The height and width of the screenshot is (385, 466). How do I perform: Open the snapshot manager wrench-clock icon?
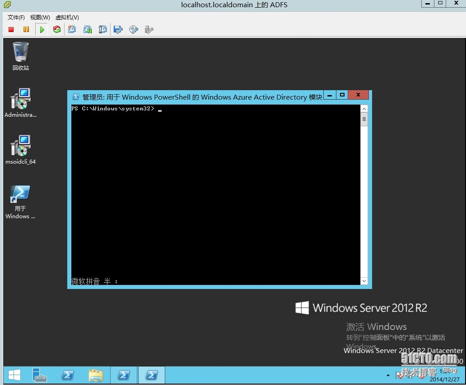click(103, 29)
